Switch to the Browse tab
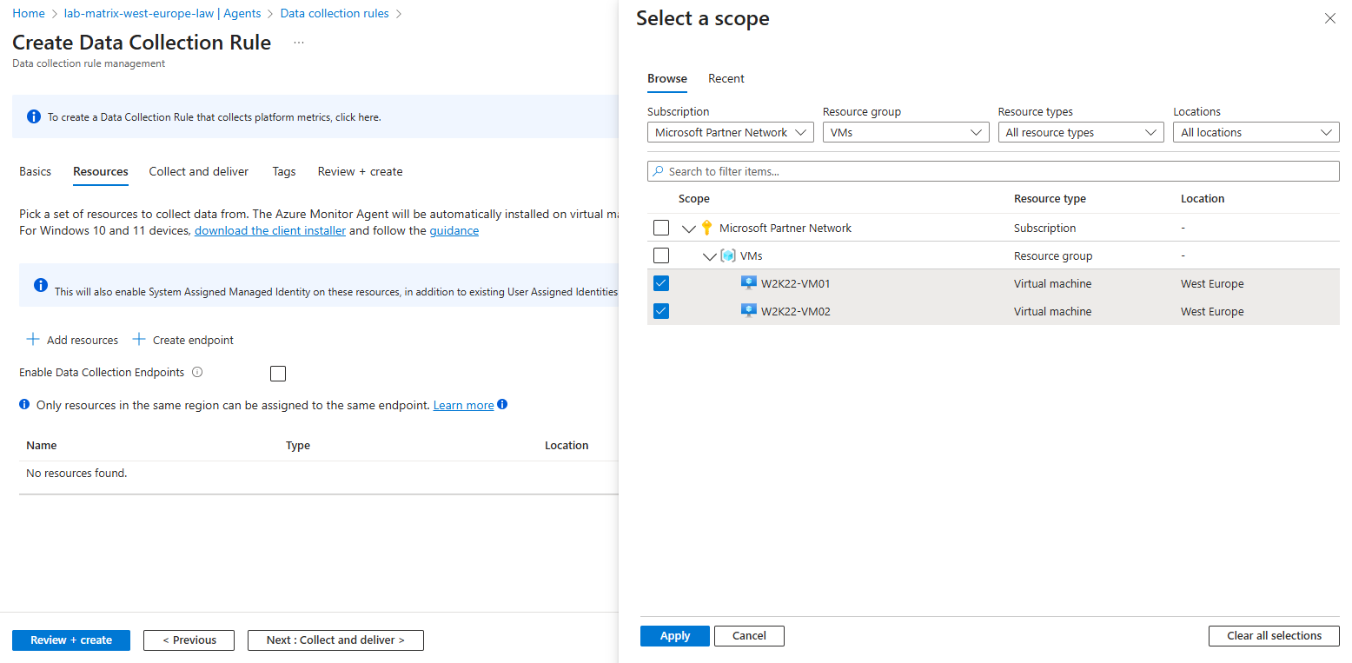The width and height of the screenshot is (1352, 663). pos(667,78)
